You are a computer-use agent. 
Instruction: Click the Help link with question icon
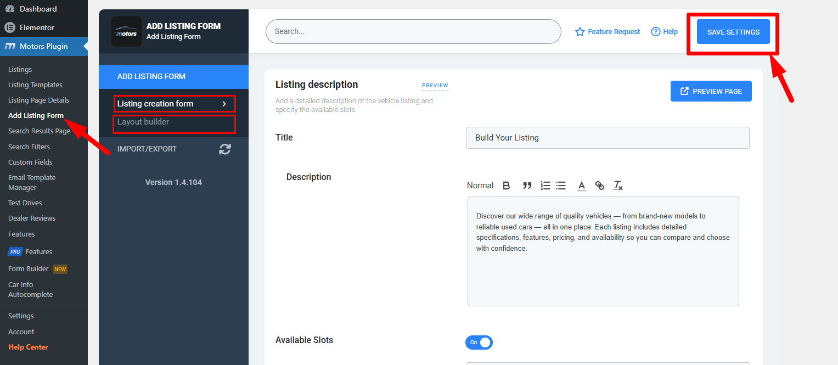(x=664, y=32)
